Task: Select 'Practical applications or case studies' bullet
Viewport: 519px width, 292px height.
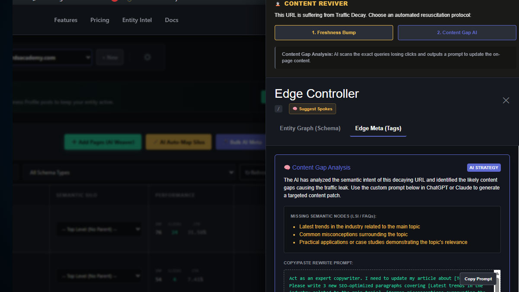Action: (x=383, y=242)
